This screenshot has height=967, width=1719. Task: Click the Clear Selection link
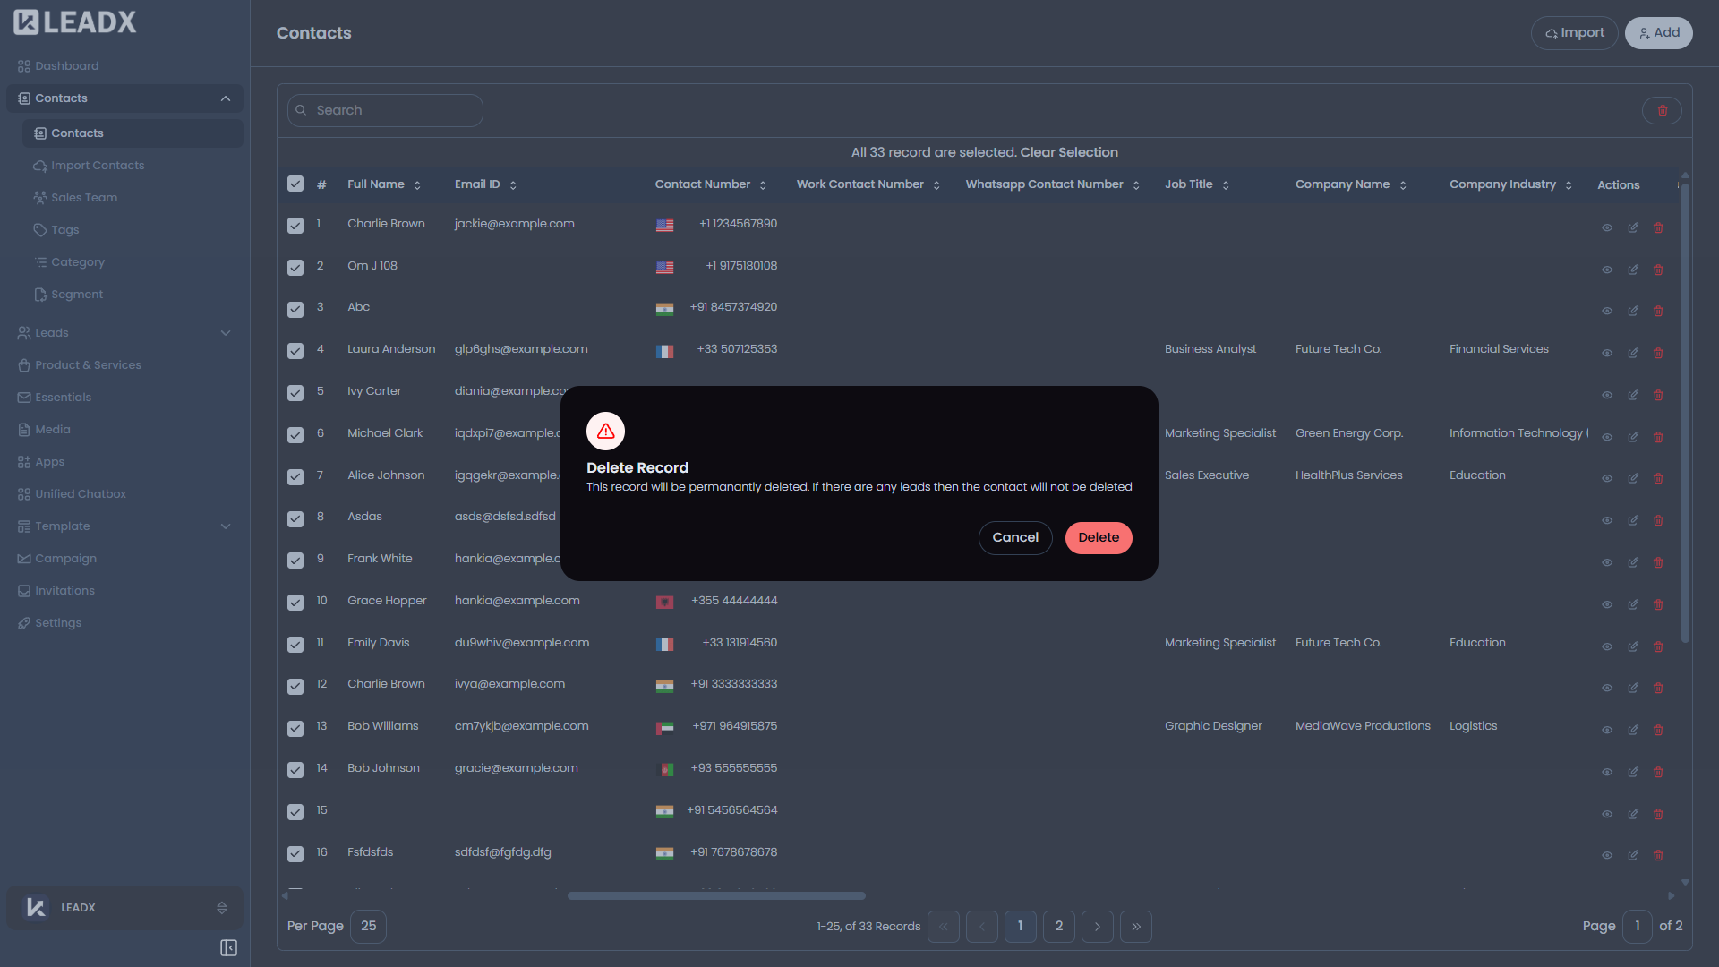tap(1069, 152)
